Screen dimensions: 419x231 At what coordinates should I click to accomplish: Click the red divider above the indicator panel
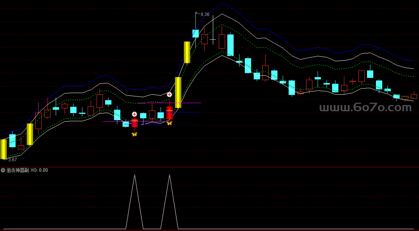(209, 167)
